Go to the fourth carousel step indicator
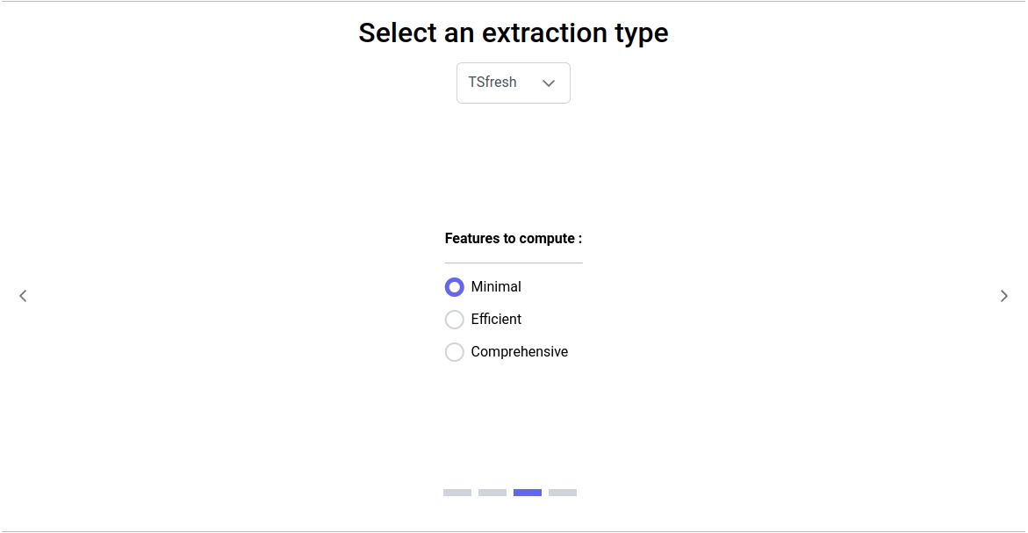This screenshot has height=533, width=1028. pos(563,493)
